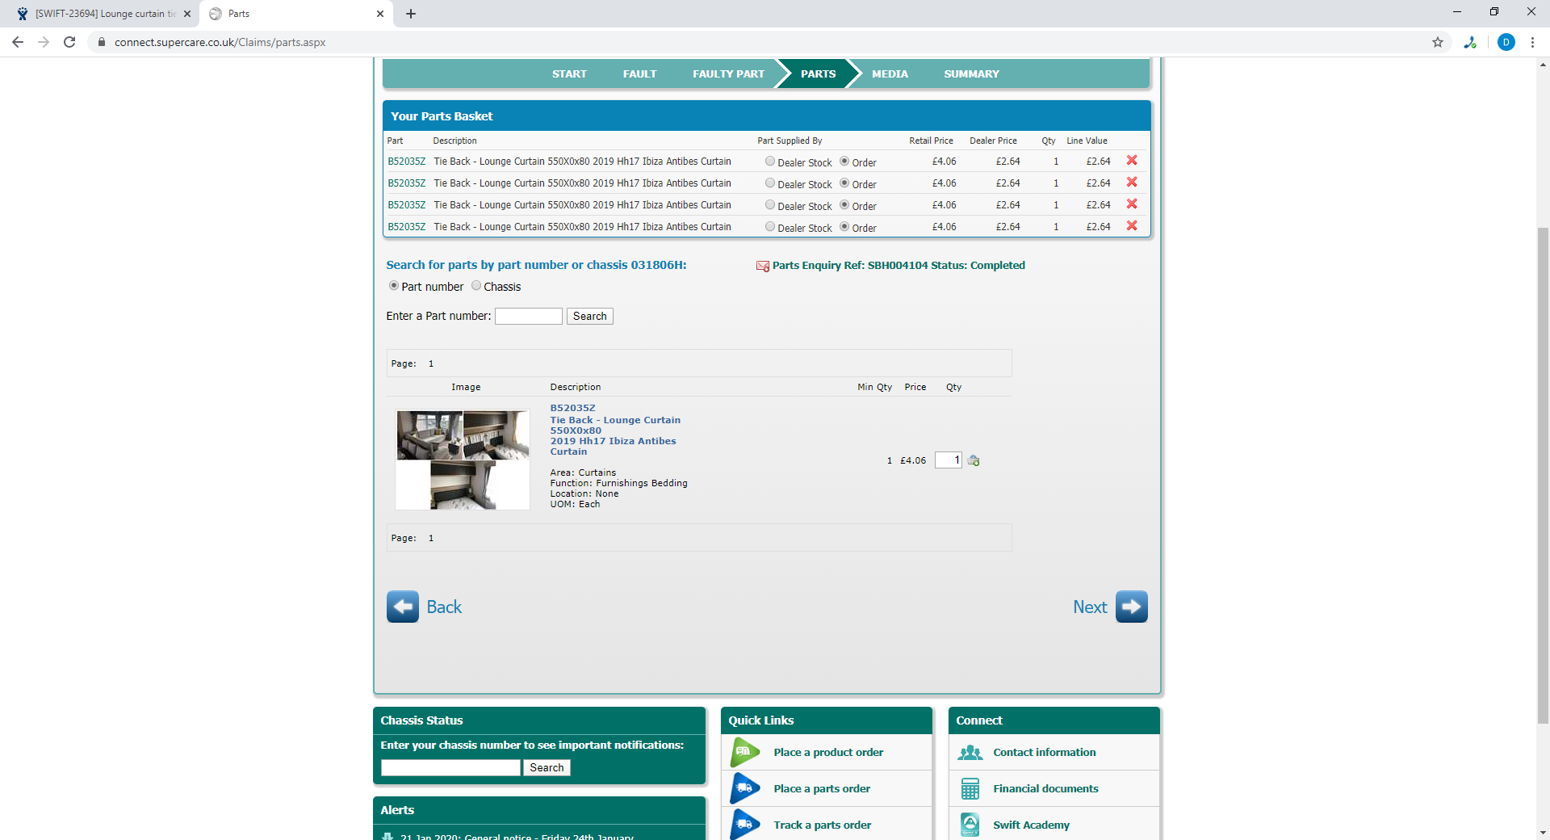Select Order for first basket row

point(844,162)
